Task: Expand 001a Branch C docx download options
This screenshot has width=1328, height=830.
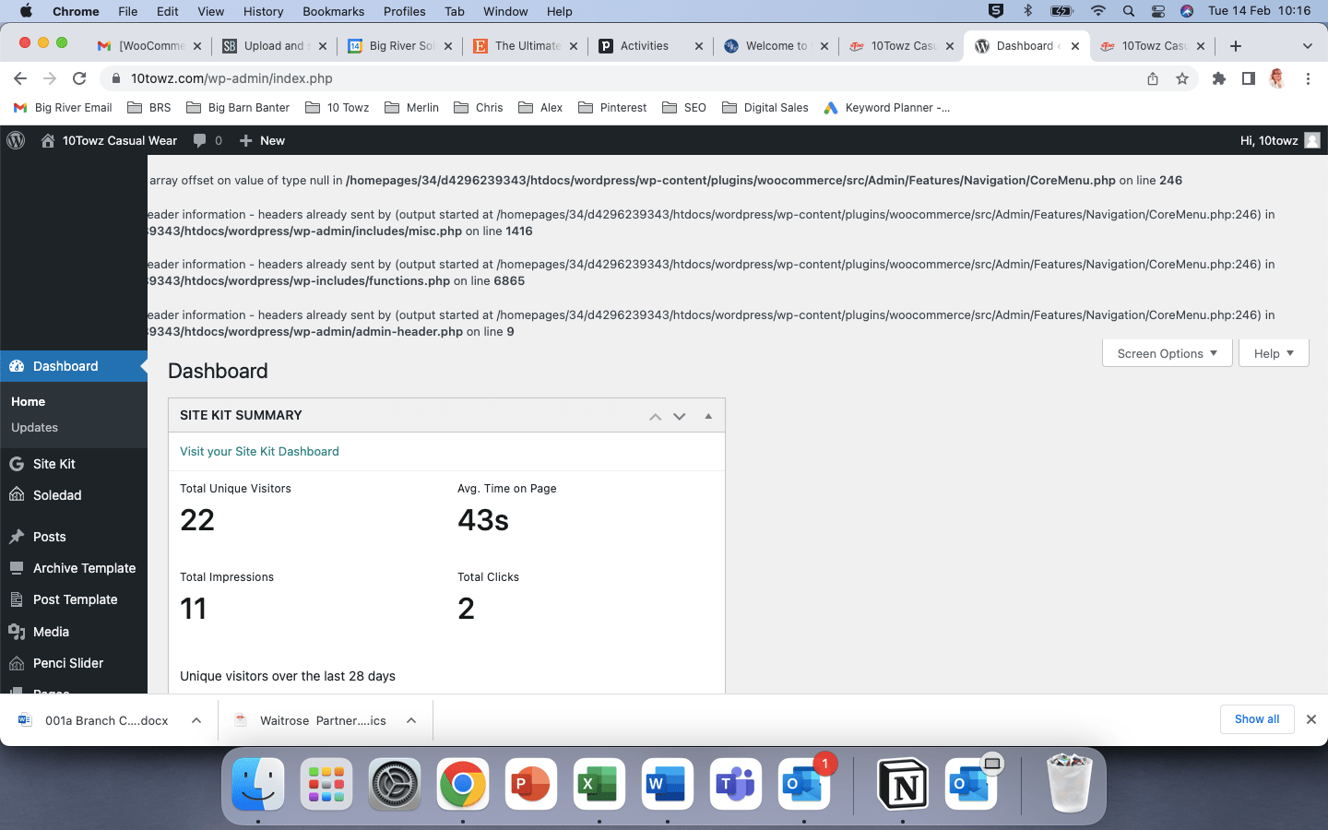Action: coord(196,720)
